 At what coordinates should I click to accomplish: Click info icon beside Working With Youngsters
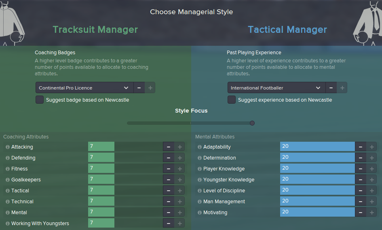(x=8, y=224)
